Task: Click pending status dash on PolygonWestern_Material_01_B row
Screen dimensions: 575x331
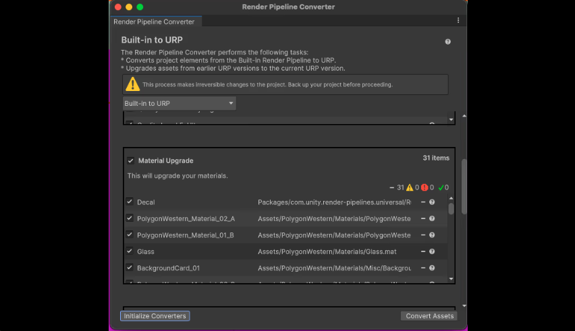Action: (423, 235)
